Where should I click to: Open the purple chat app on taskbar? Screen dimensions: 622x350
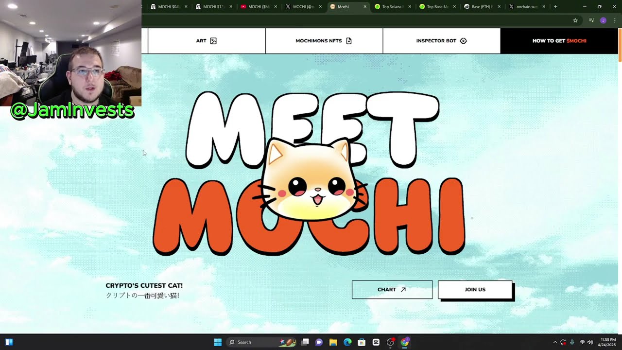tap(319, 342)
